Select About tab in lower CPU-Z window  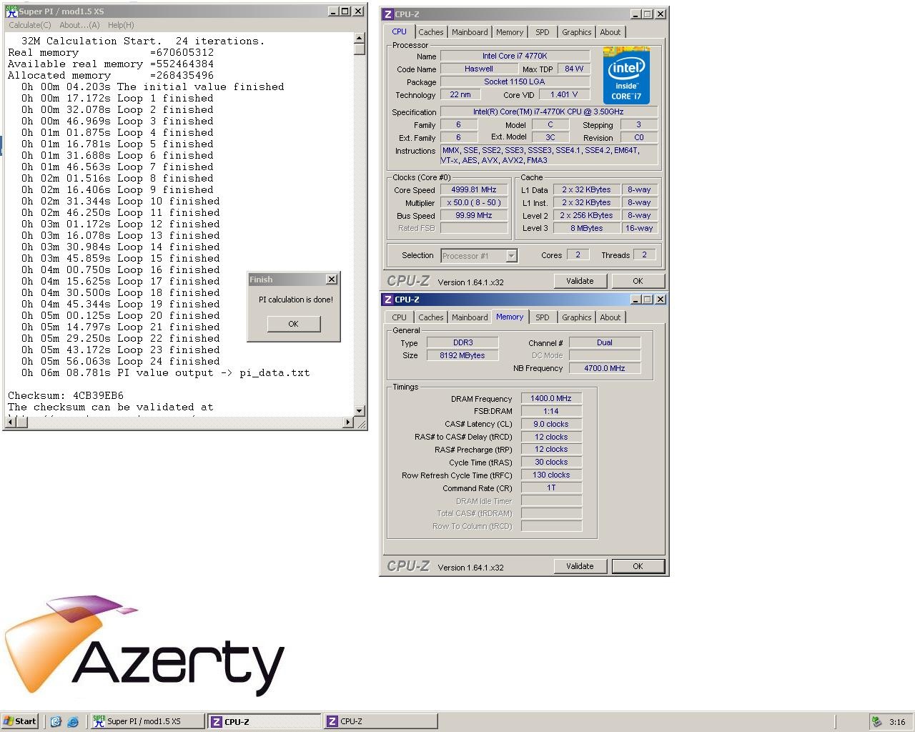pyautogui.click(x=610, y=317)
